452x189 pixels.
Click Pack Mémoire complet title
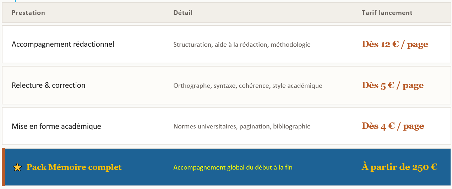(x=74, y=167)
